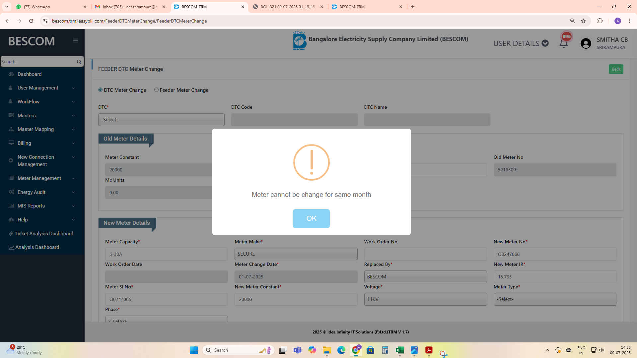The image size is (637, 358).
Task: Click the Chrome profile avatar icon
Action: (x=617, y=21)
